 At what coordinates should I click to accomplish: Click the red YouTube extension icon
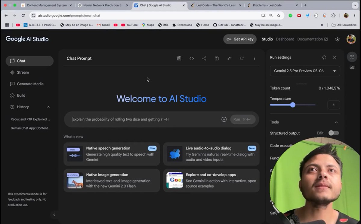point(299,15)
